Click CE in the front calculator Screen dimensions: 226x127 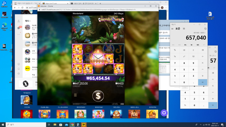coord(184,50)
